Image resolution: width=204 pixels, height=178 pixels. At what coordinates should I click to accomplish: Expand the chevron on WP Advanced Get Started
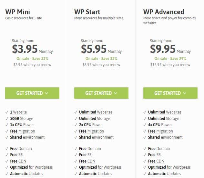click(x=185, y=93)
